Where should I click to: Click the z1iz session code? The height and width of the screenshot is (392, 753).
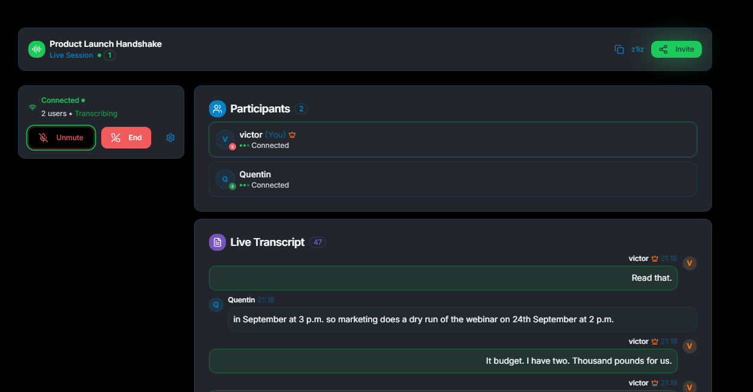click(x=637, y=49)
